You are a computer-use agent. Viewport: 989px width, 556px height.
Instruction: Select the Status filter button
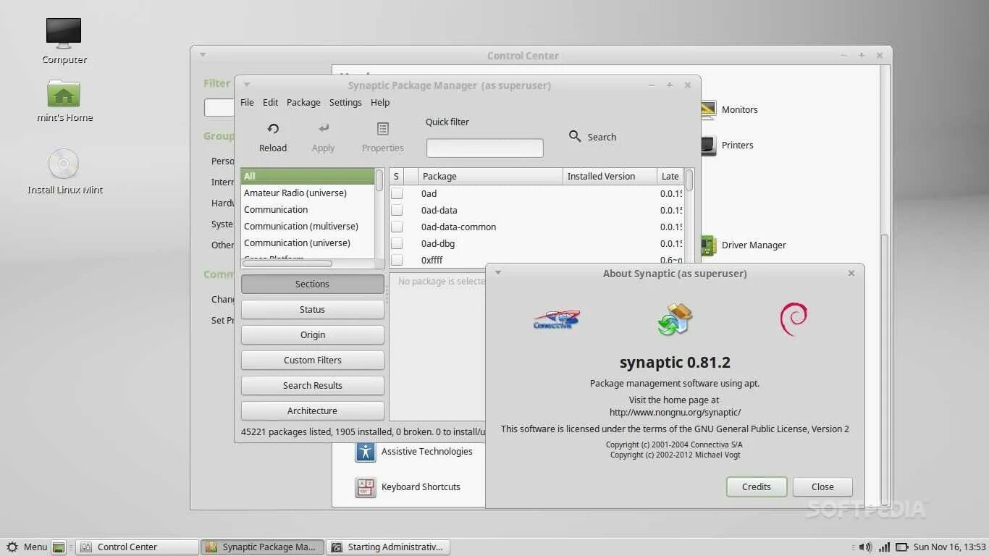[312, 309]
